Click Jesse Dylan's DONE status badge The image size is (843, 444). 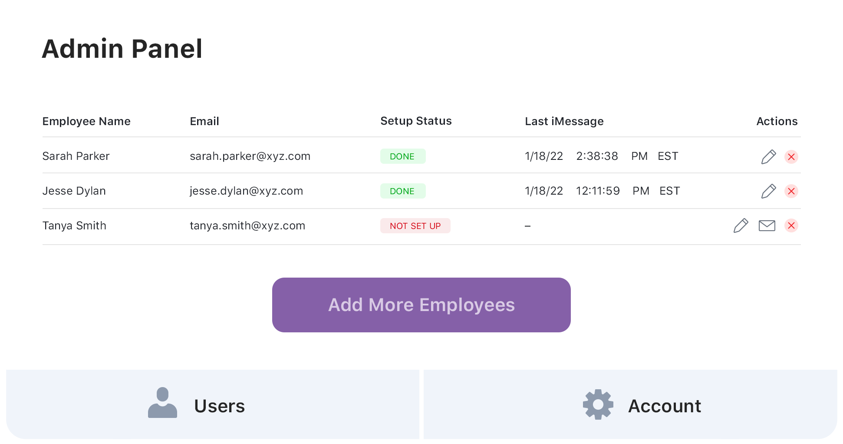[402, 191]
